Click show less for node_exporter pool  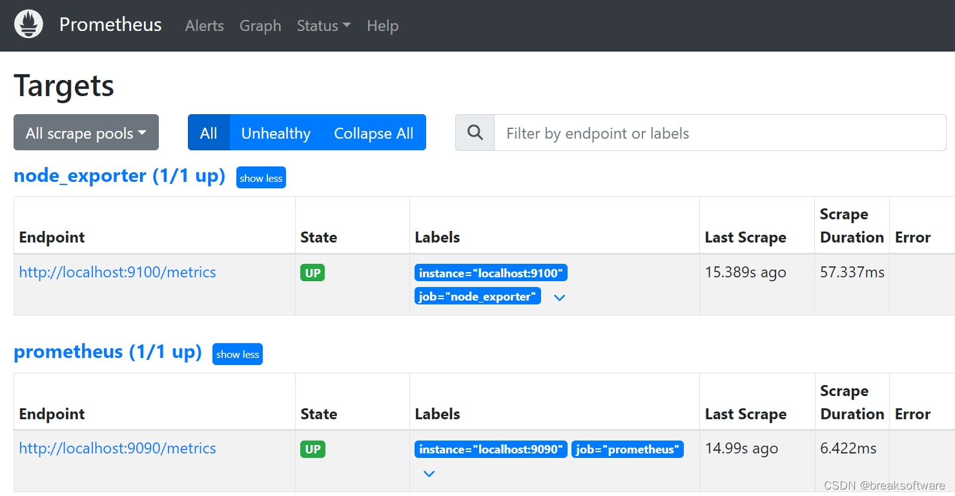tap(261, 178)
